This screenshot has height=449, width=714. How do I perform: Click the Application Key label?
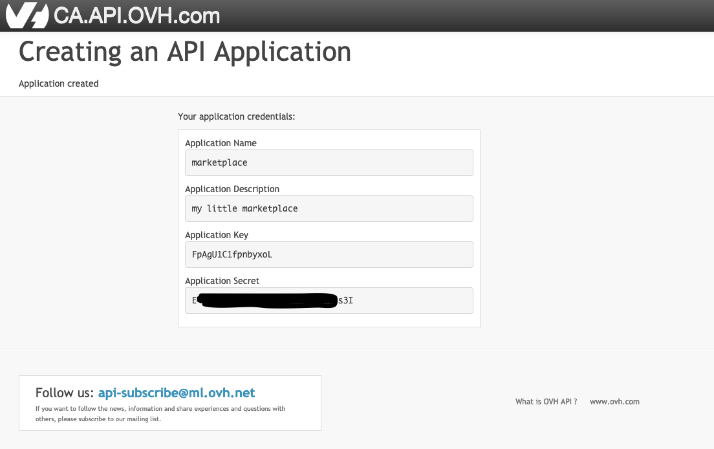(x=217, y=235)
